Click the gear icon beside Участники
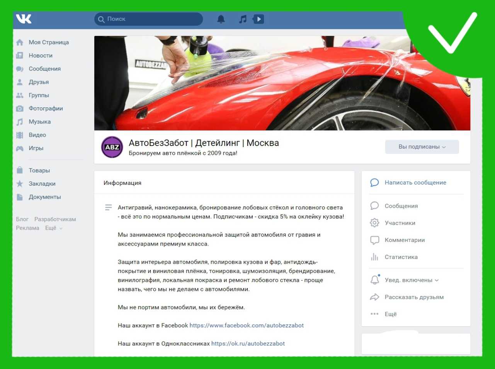Screen dimensions: 495x369 tap(374, 223)
